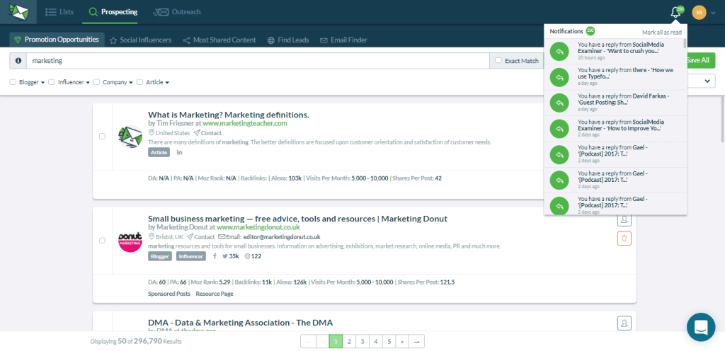Click the next page » button
This screenshot has height=351, width=725.
(x=403, y=341)
